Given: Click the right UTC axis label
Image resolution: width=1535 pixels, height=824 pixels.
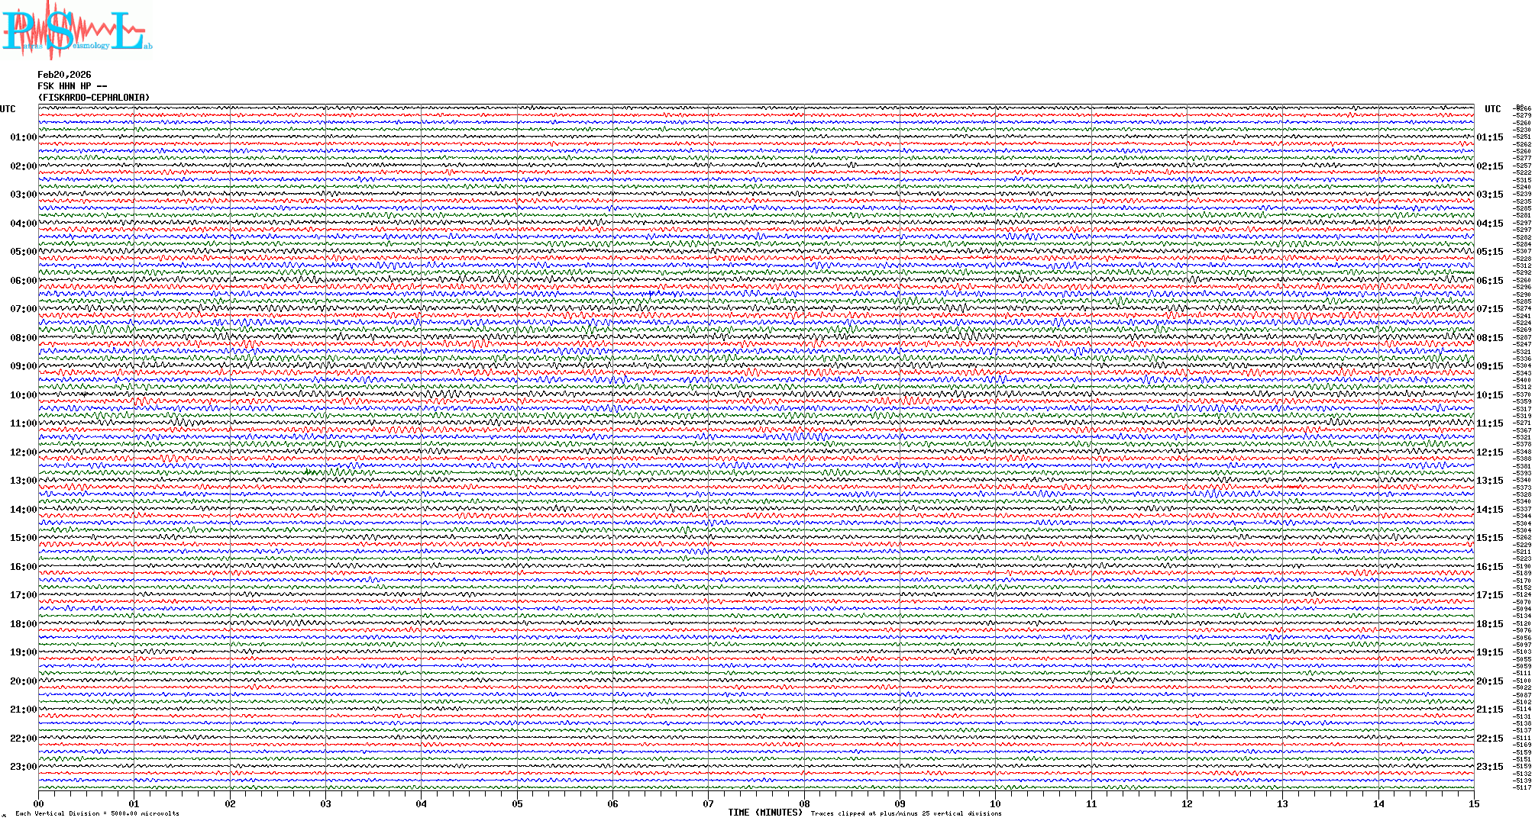Looking at the screenshot, I should (1492, 109).
